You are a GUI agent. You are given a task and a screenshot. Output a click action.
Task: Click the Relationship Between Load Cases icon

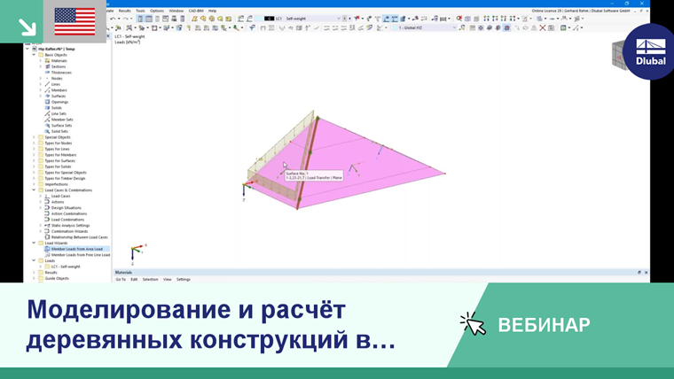coord(47,237)
